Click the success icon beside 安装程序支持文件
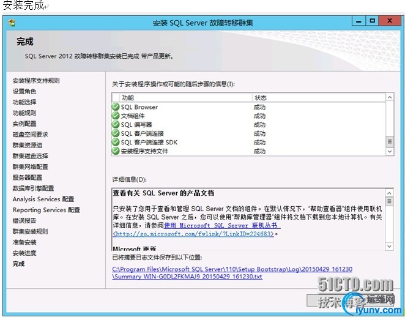The image size is (405, 320). (x=116, y=151)
